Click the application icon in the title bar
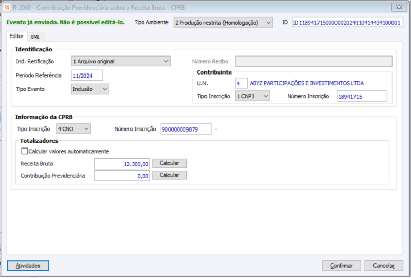Viewport: 411px width, 278px height. click(x=7, y=7)
